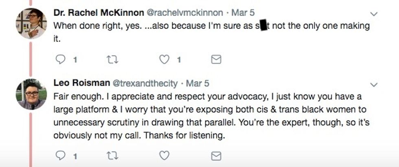Like Dr. Rachel McKinnon's tweet
This screenshot has width=399, height=167.
coord(164,60)
